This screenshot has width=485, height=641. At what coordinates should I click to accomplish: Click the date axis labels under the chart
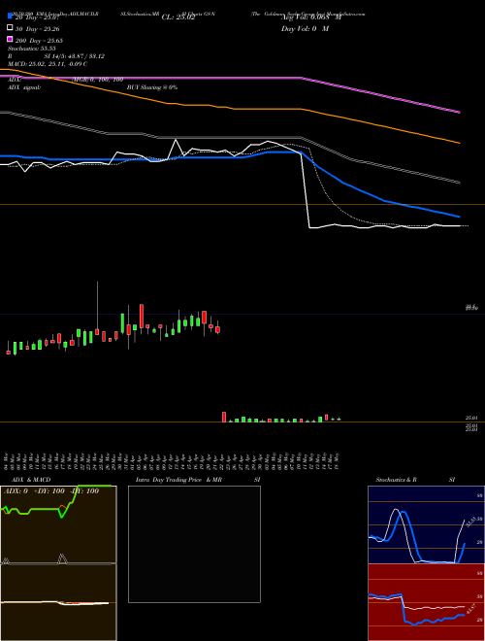coord(172,460)
